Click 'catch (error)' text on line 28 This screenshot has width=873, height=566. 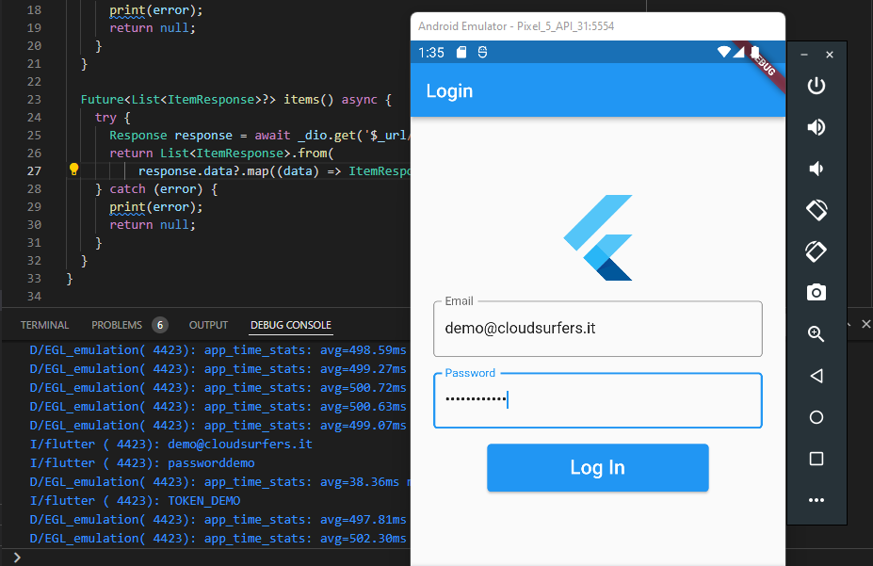point(156,189)
